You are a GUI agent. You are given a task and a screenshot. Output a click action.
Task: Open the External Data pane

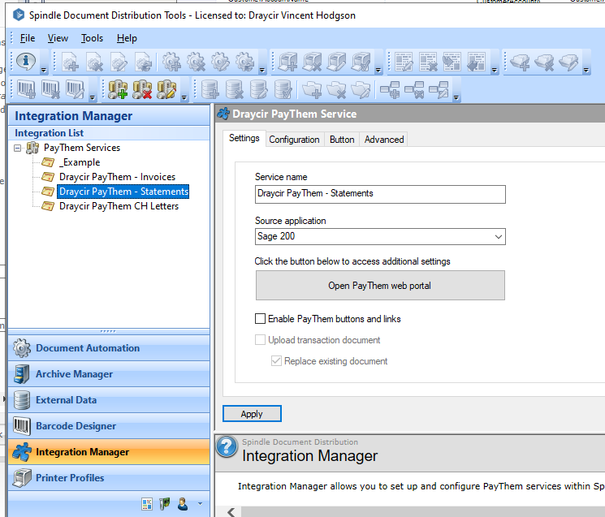point(109,400)
